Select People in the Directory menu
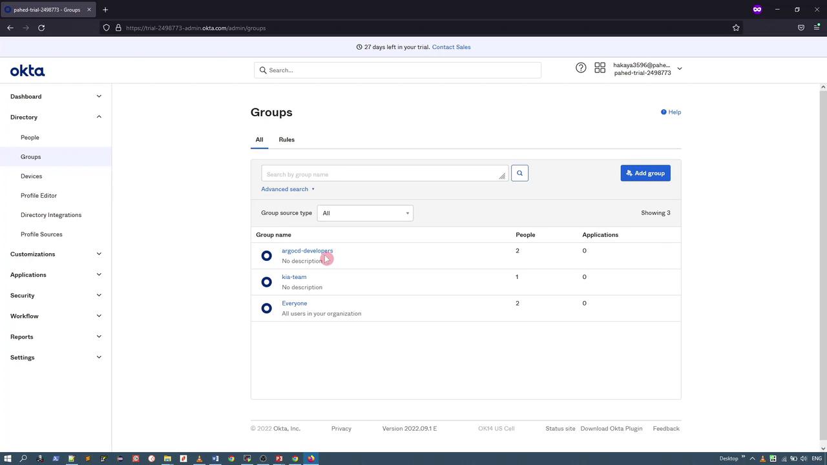 30,138
